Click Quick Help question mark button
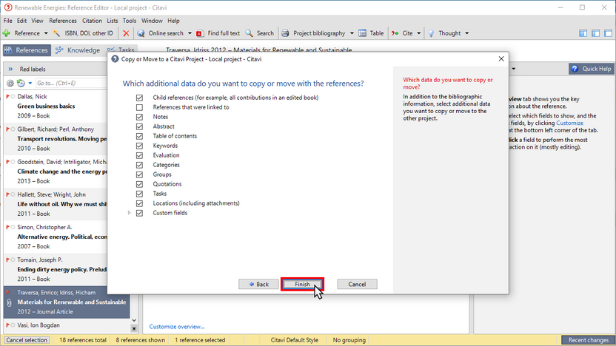This screenshot has height=346, width=616. tap(592, 69)
